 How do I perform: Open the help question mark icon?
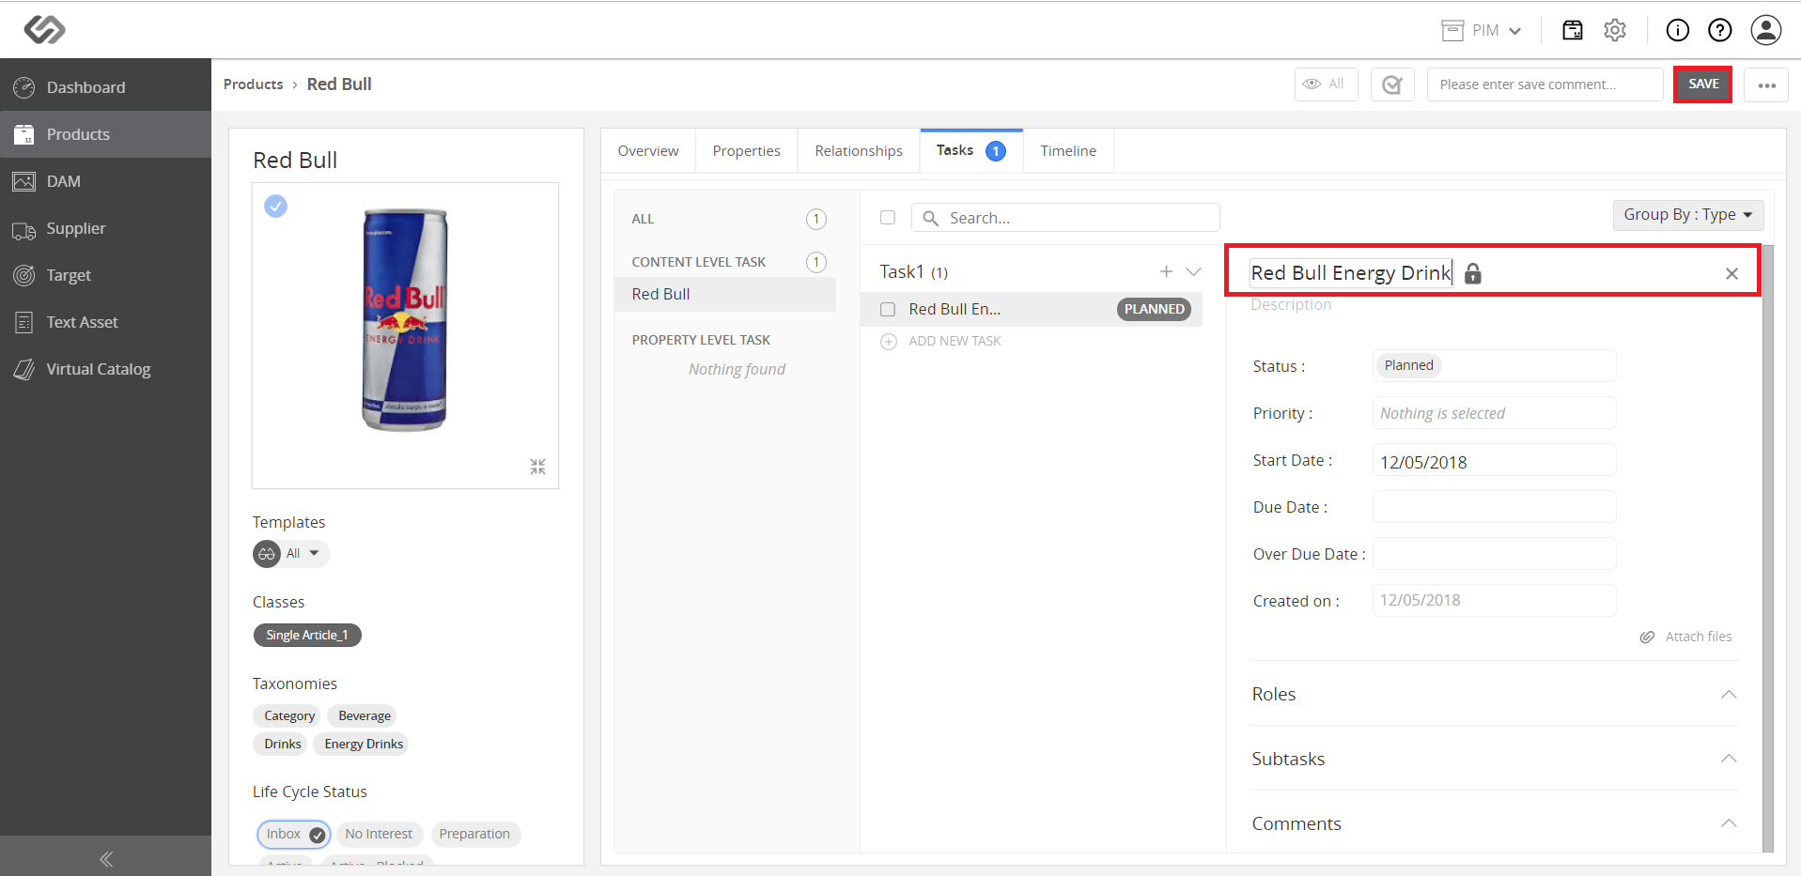(1719, 30)
